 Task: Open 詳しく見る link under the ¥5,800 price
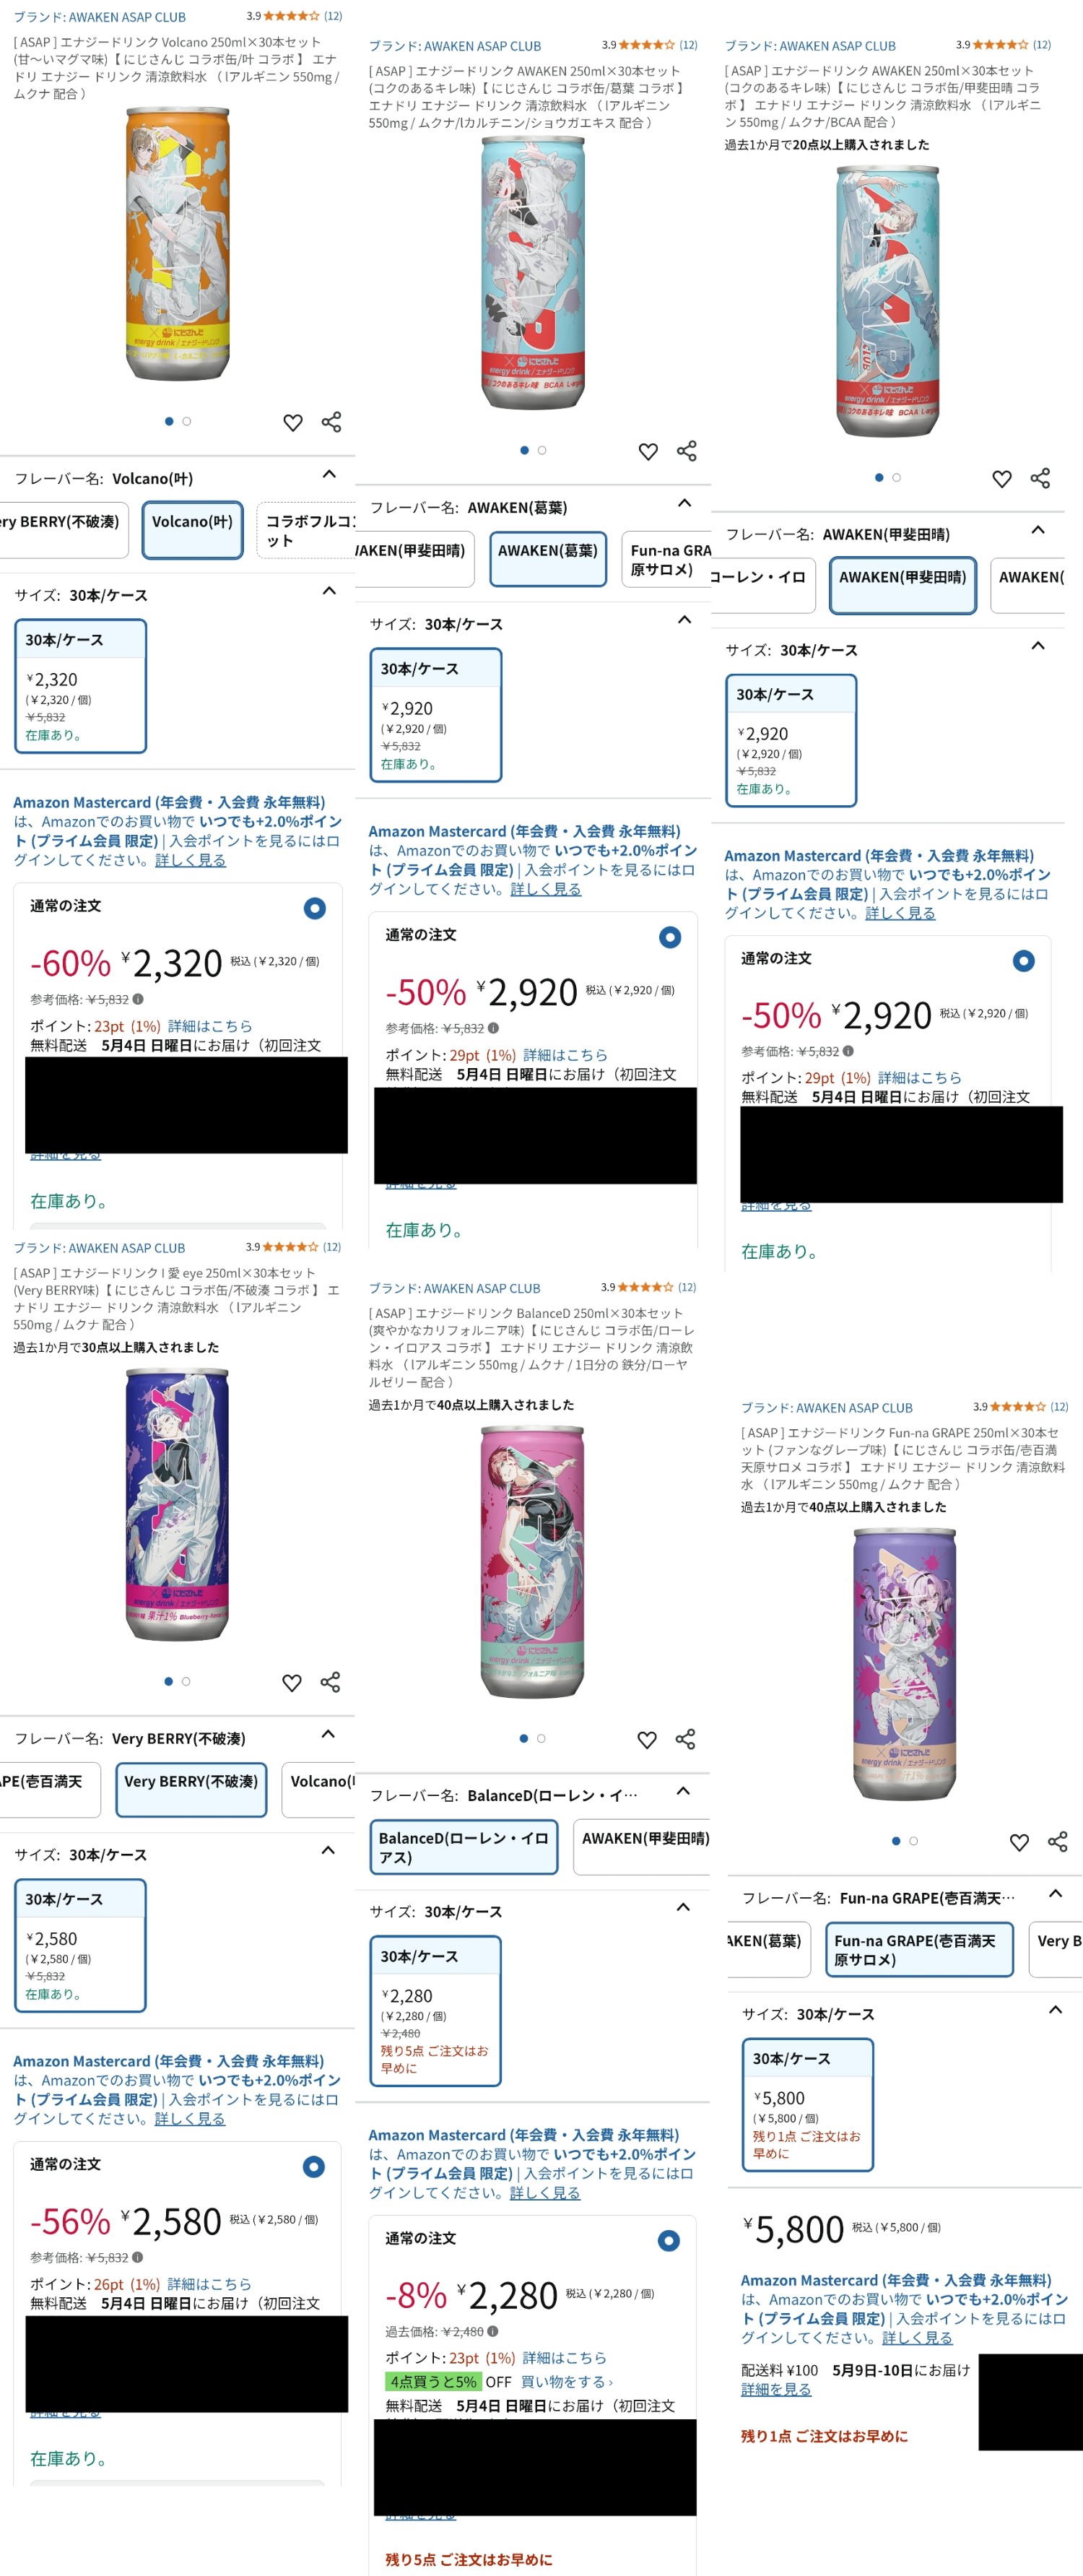coord(917,2338)
